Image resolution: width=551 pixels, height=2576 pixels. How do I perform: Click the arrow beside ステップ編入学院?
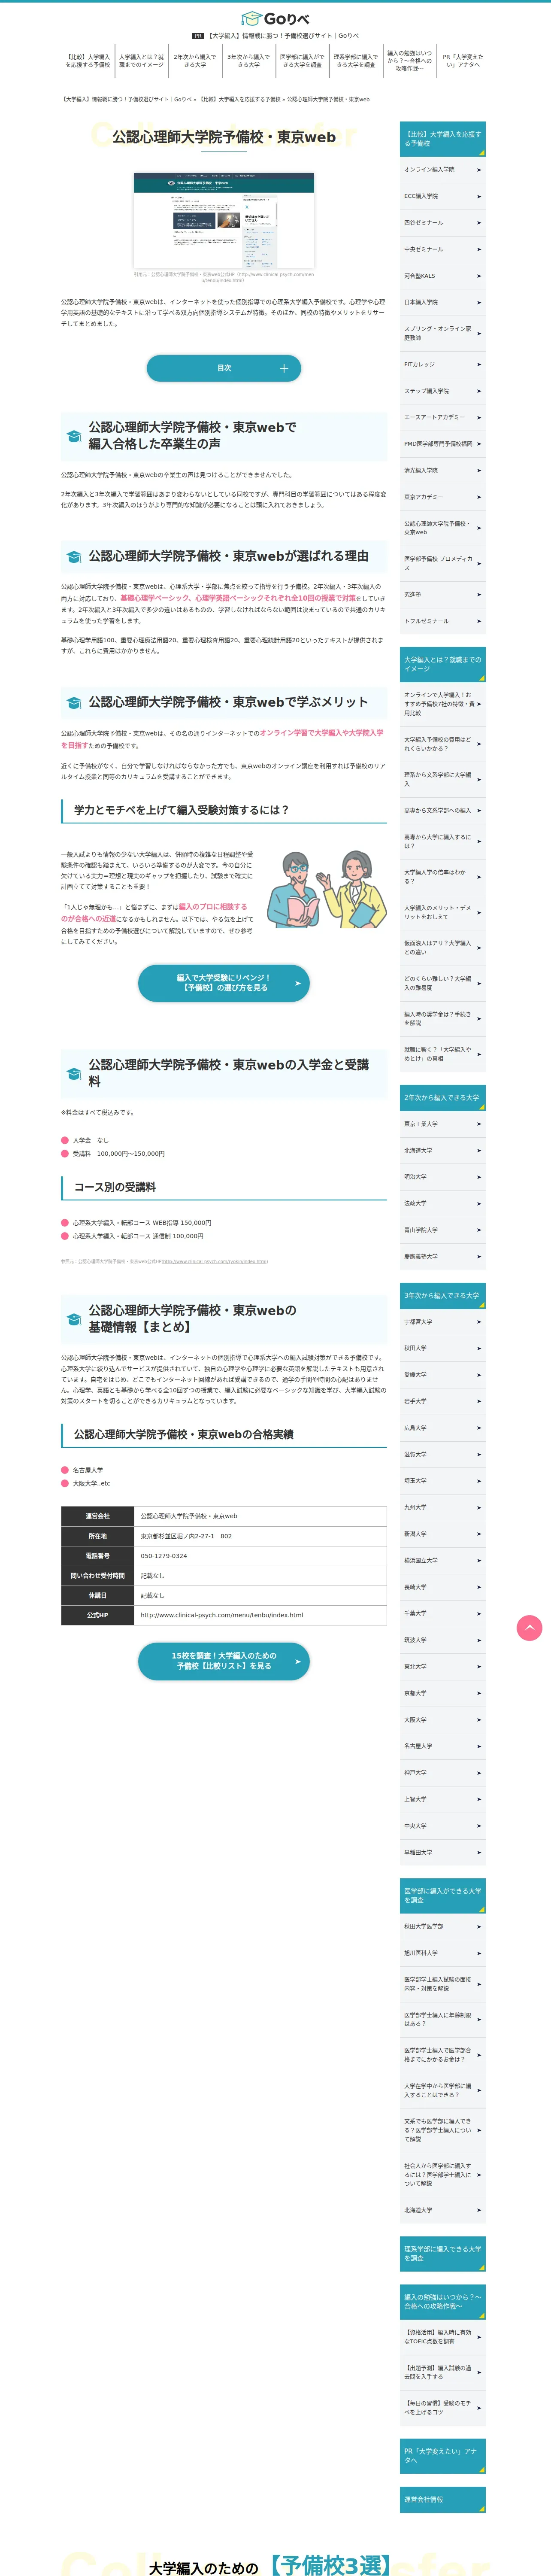pyautogui.click(x=479, y=391)
